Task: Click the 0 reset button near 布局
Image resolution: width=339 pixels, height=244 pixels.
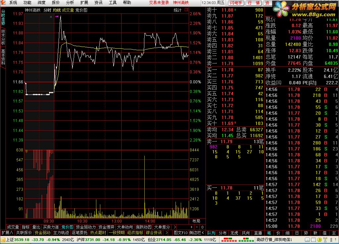Action: [202, 227]
